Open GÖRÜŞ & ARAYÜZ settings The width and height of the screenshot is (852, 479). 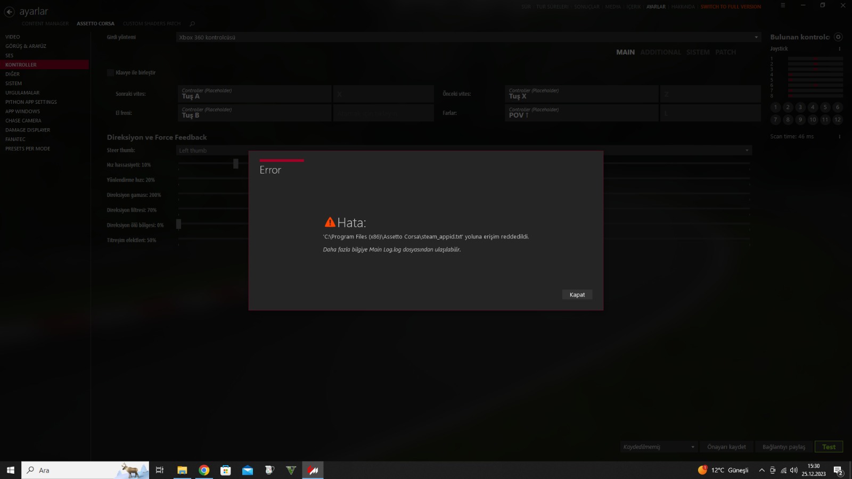[x=45, y=46]
